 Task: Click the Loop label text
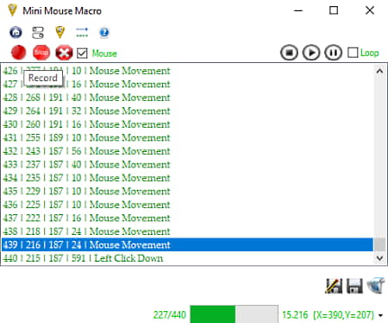pos(370,53)
